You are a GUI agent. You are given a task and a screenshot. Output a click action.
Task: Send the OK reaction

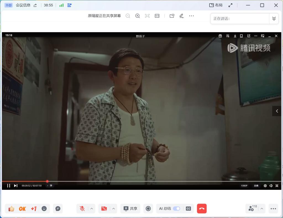pos(22,209)
